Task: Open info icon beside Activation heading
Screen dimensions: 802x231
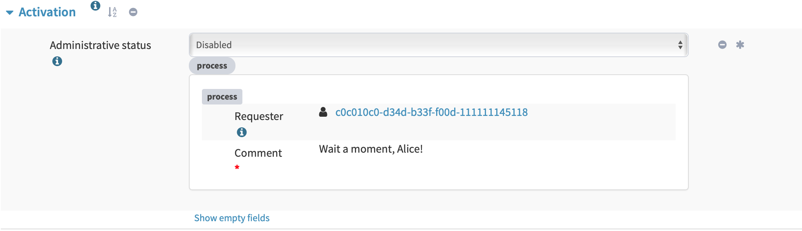Action: (95, 6)
